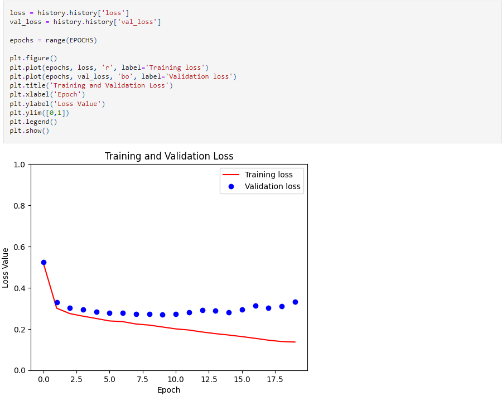Select the 'Training loss' legend text
The image size is (502, 396).
[x=268, y=175]
